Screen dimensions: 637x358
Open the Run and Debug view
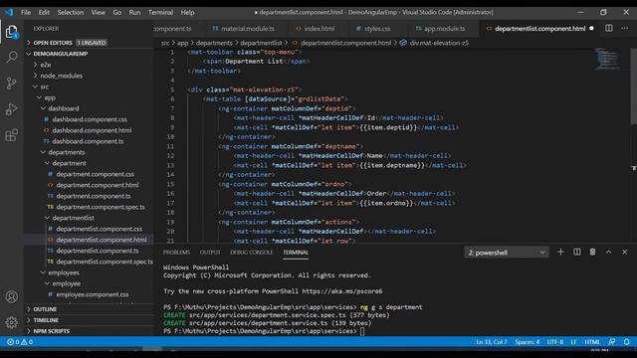coord(11,108)
